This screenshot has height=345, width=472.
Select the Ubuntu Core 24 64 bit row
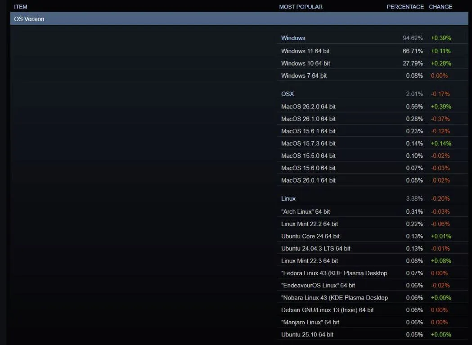click(373, 236)
